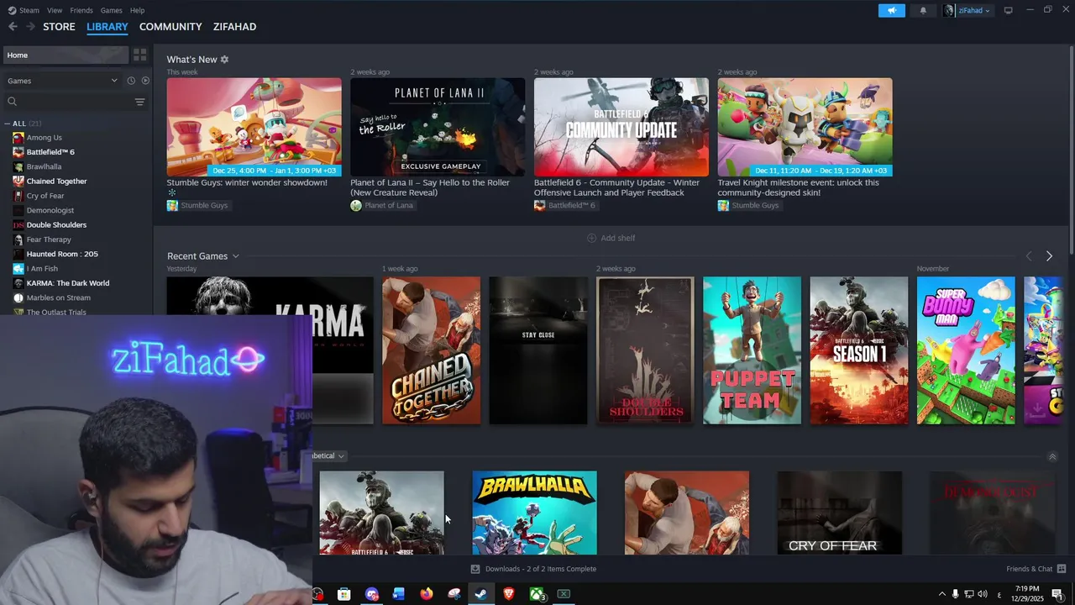Sort library by recent activity clock icon
The height and width of the screenshot is (605, 1075).
131,81
